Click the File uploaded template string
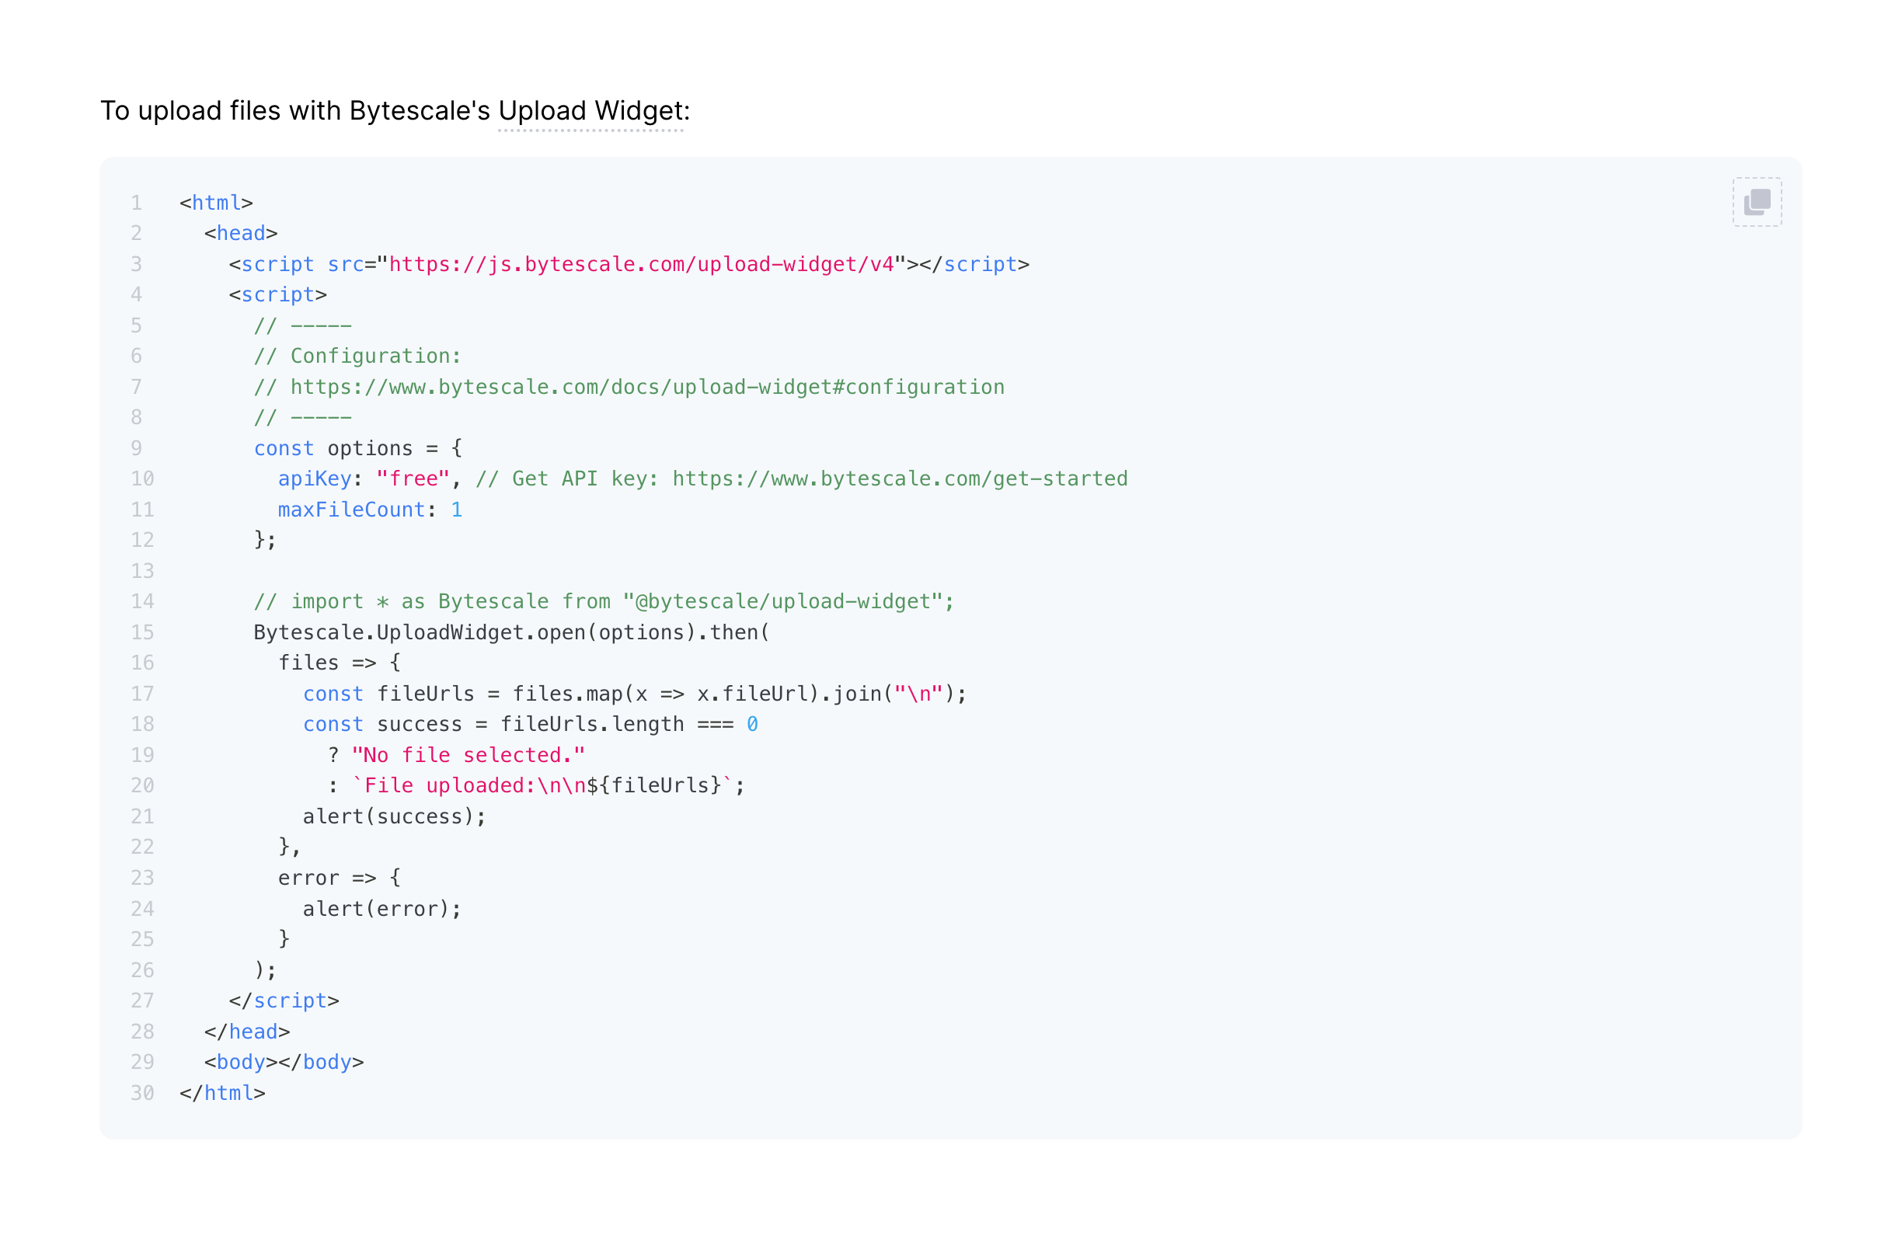1902x1239 pixels. [541, 786]
